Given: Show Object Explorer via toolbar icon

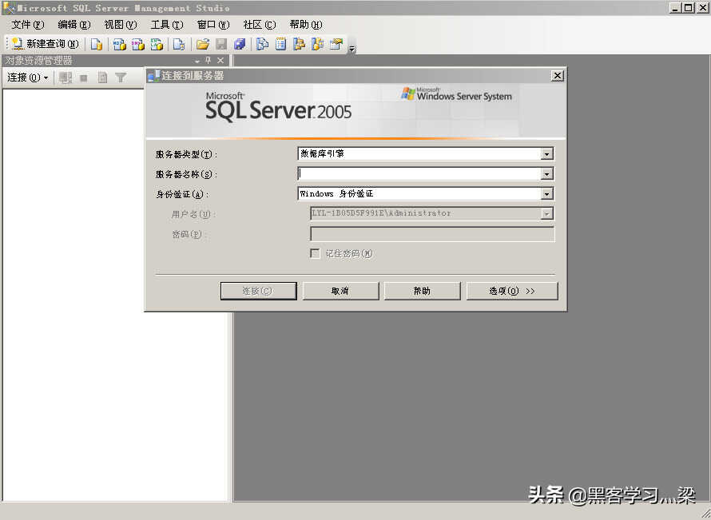Looking at the screenshot, I should coord(299,44).
